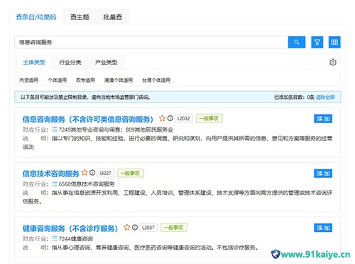Open info icon beside 信息技术咨询服务

[92, 173]
